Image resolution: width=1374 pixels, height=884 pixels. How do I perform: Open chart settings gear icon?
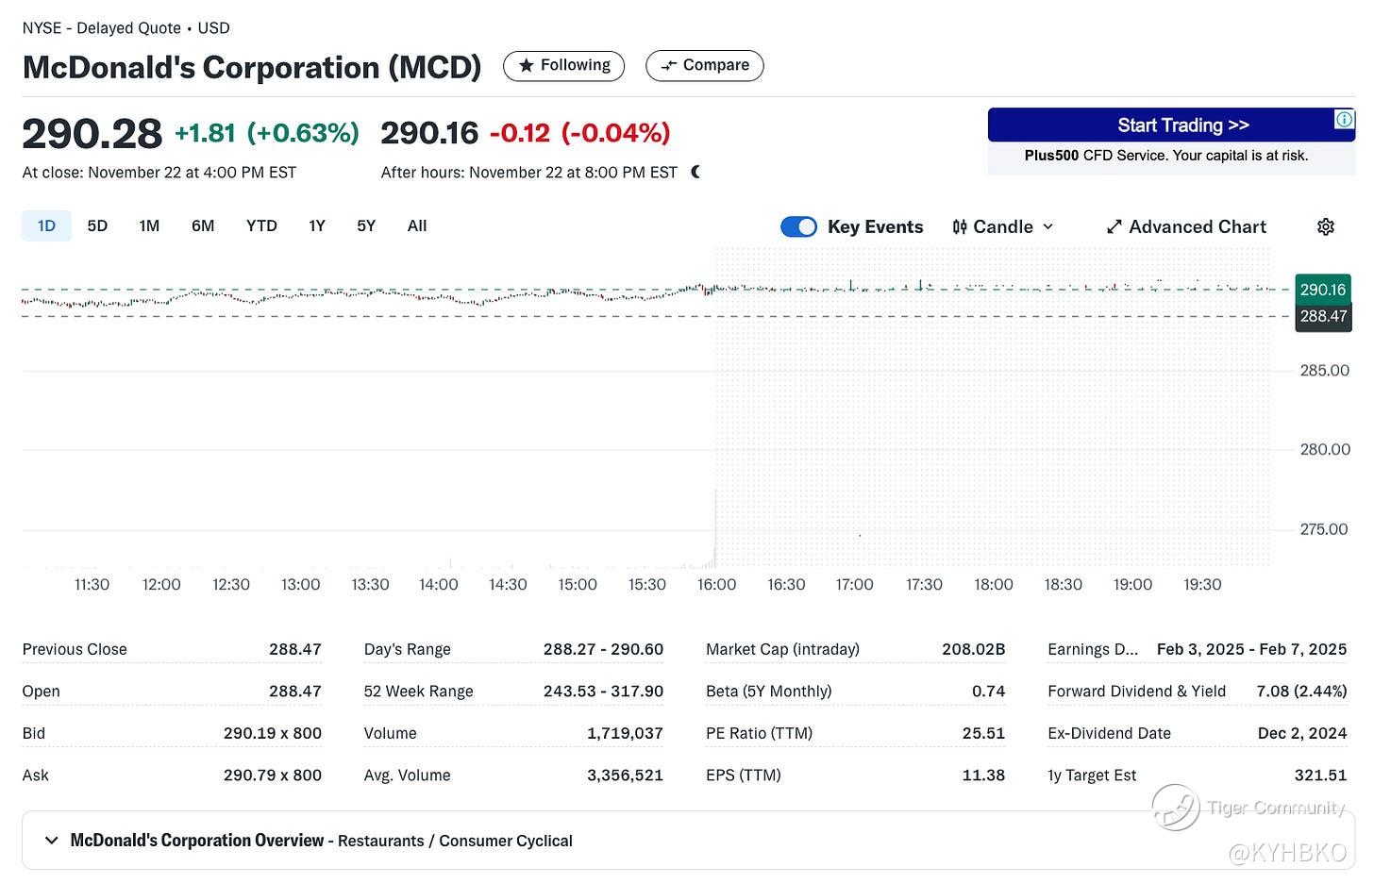[x=1325, y=226]
